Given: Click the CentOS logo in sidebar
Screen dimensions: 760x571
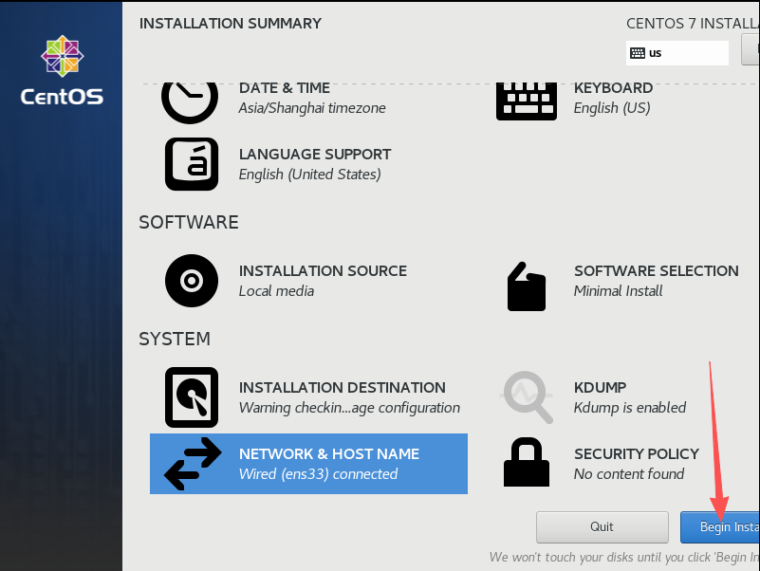Looking at the screenshot, I should [x=62, y=70].
